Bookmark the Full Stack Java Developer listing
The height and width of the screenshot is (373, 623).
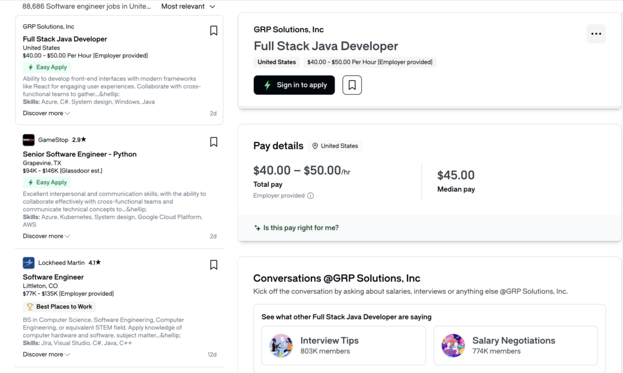coord(214,30)
